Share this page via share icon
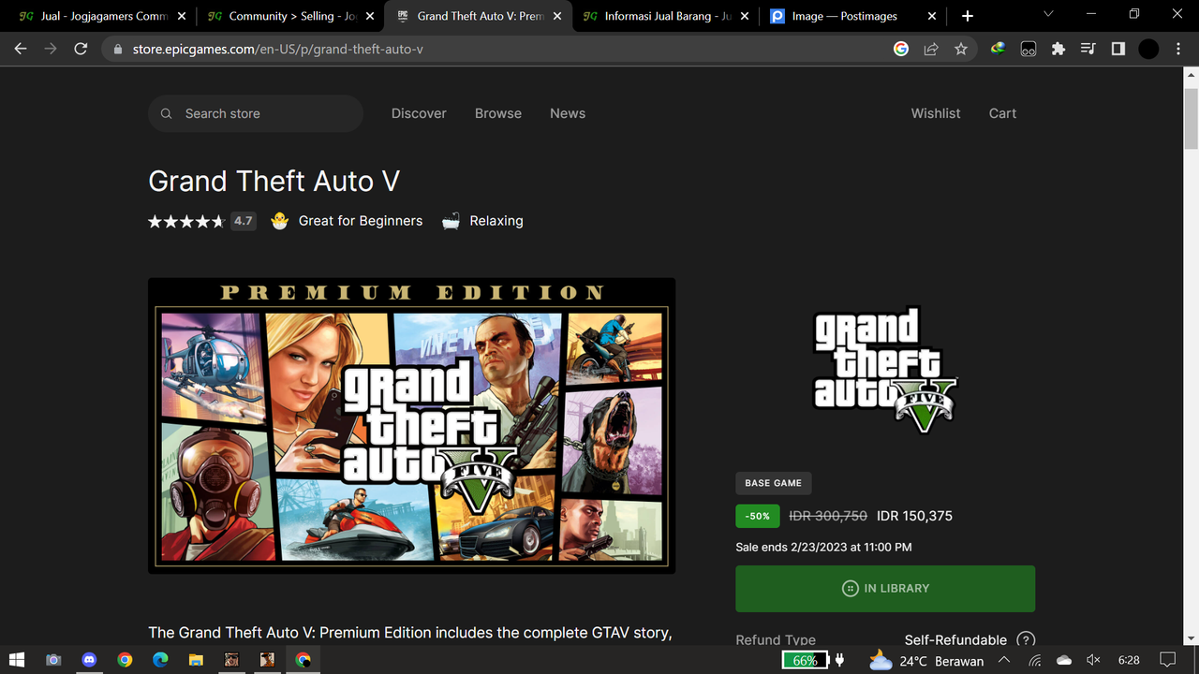The width and height of the screenshot is (1199, 674). [931, 49]
